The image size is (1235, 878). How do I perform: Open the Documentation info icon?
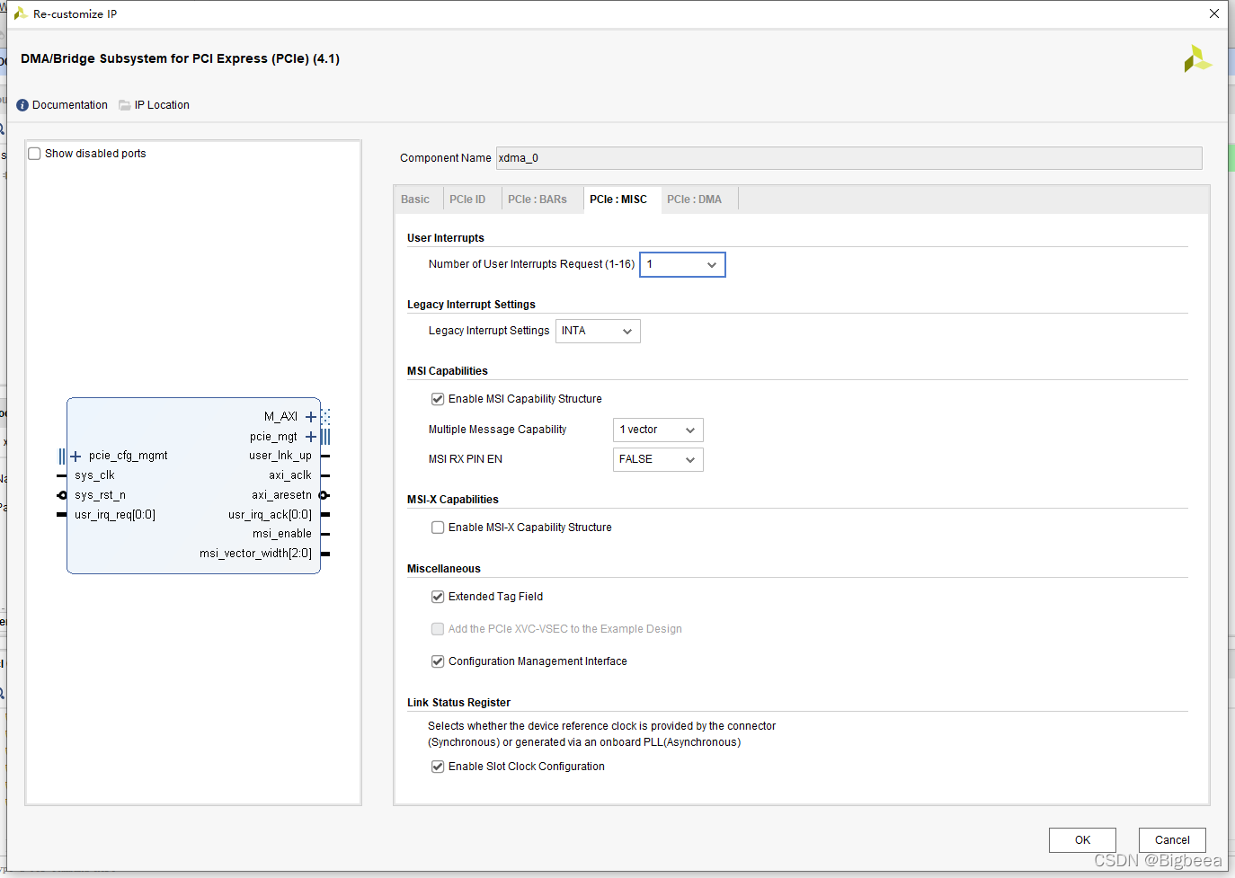click(22, 105)
